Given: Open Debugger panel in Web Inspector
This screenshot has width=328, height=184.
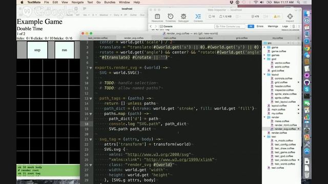Looking at the screenshot, I should 183,18.
